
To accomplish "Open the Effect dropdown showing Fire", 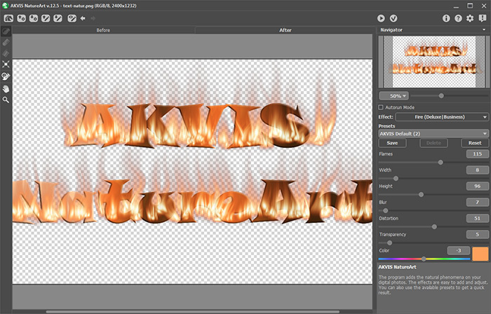I will coord(442,117).
